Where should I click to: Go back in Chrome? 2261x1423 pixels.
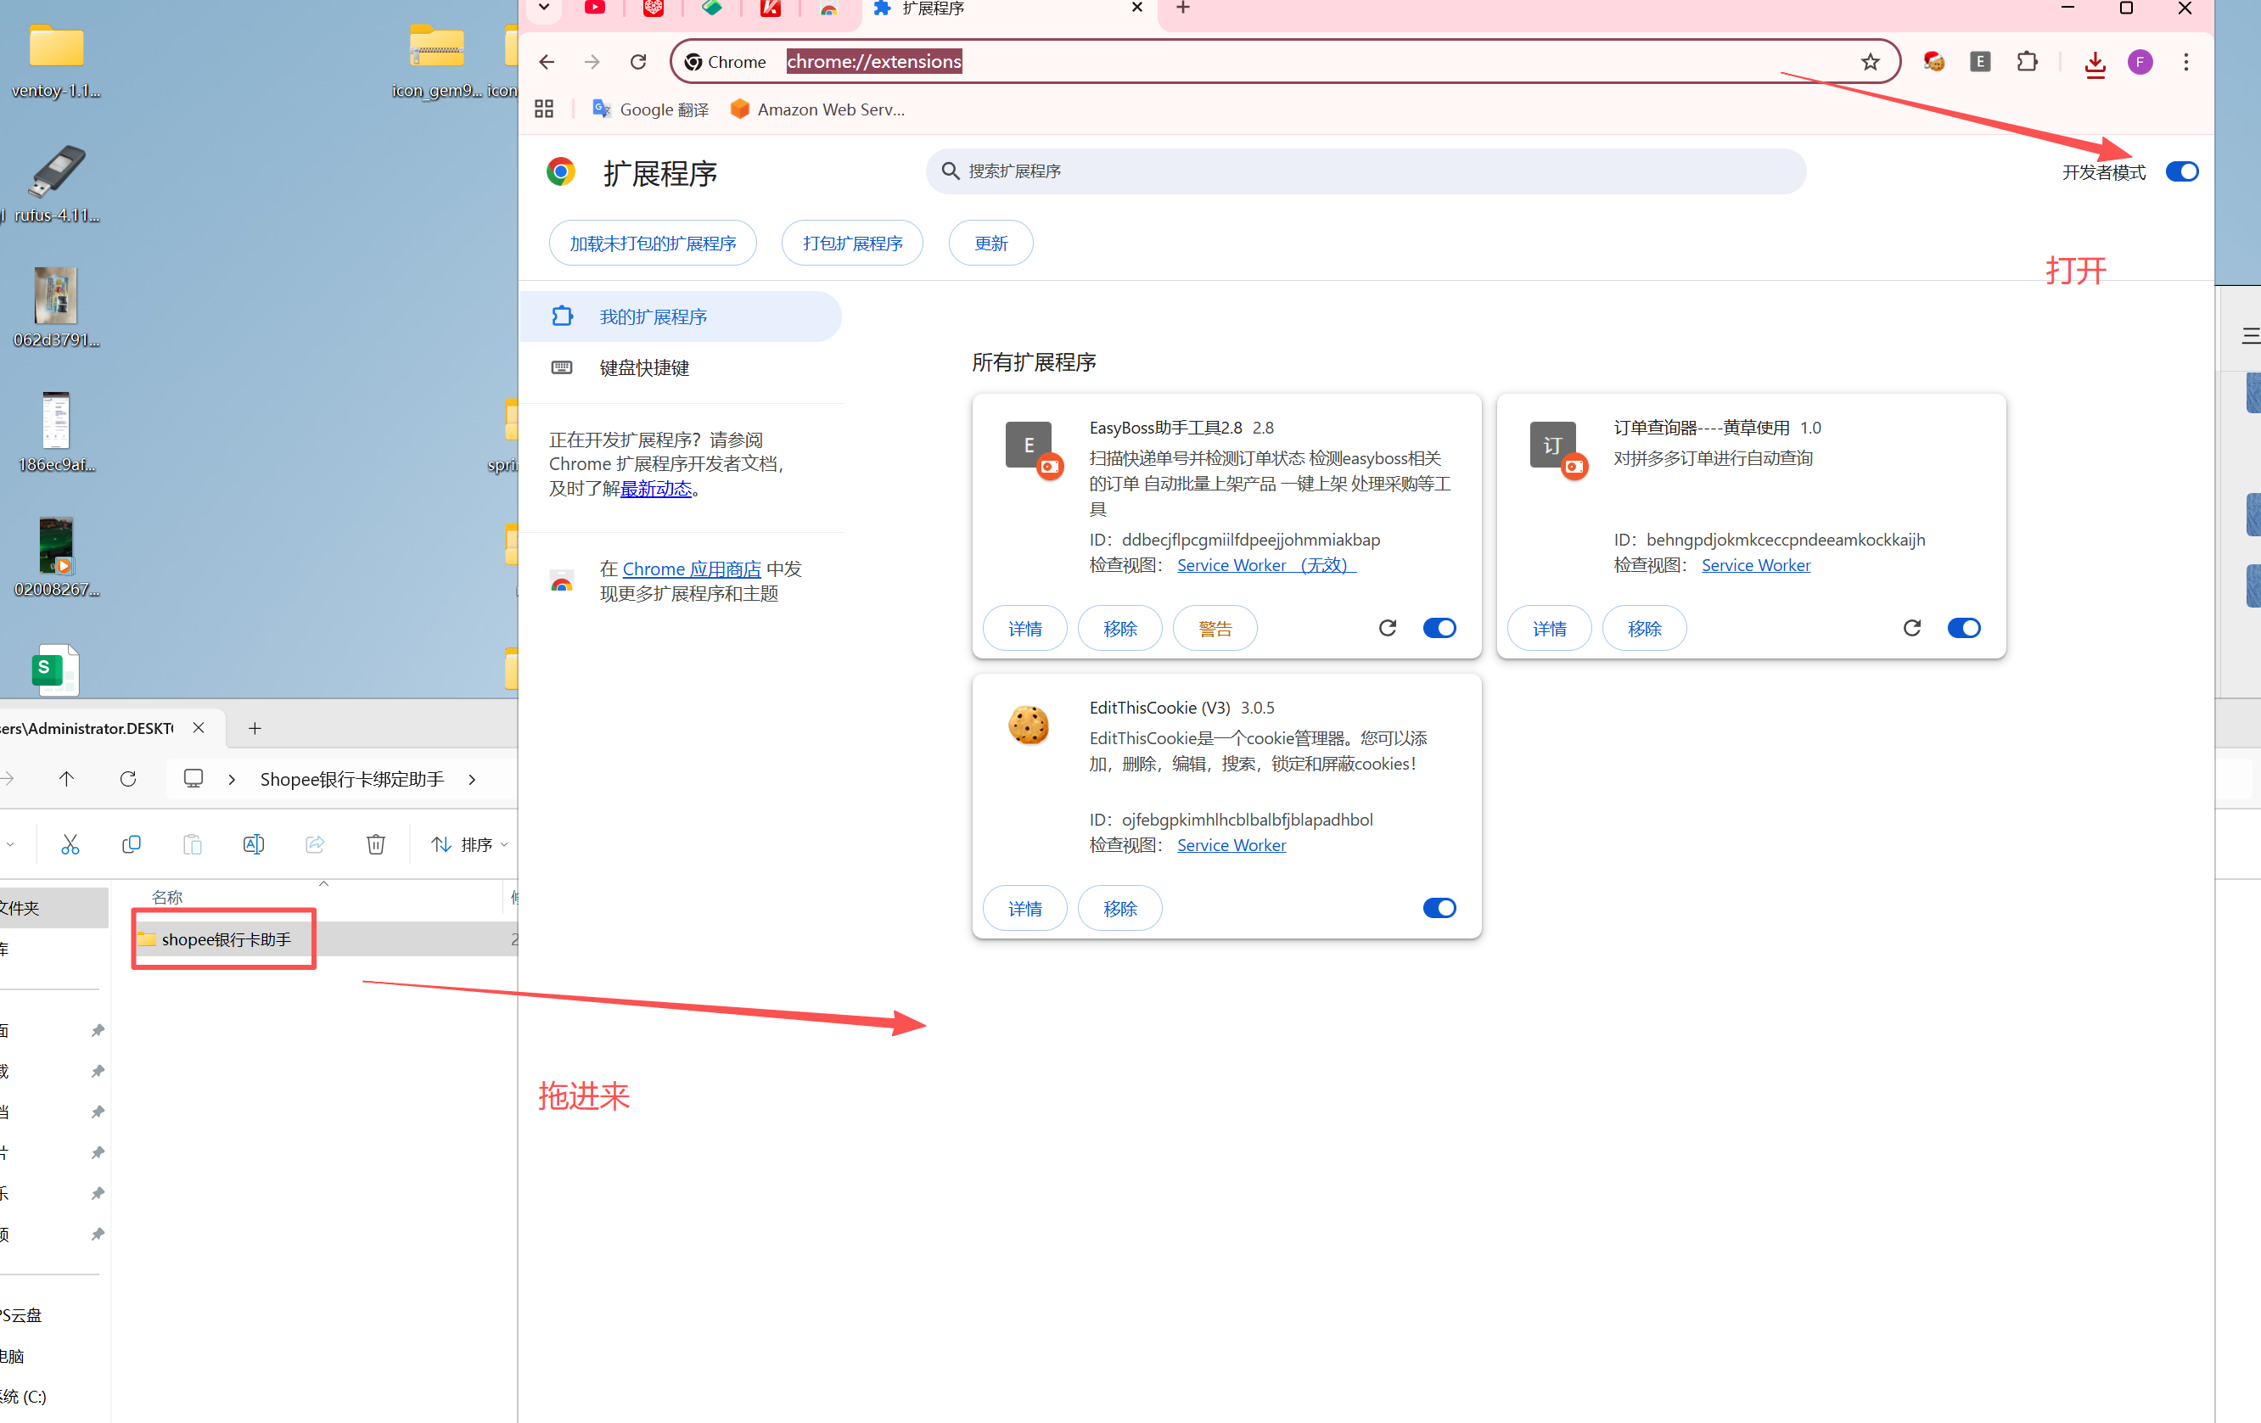[547, 62]
